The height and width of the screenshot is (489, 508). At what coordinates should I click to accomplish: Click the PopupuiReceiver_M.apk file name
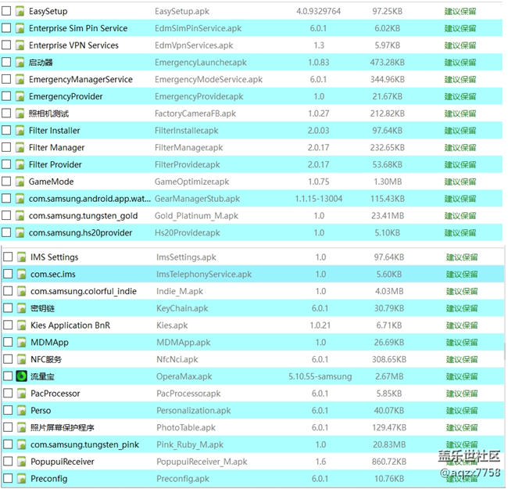point(202,462)
